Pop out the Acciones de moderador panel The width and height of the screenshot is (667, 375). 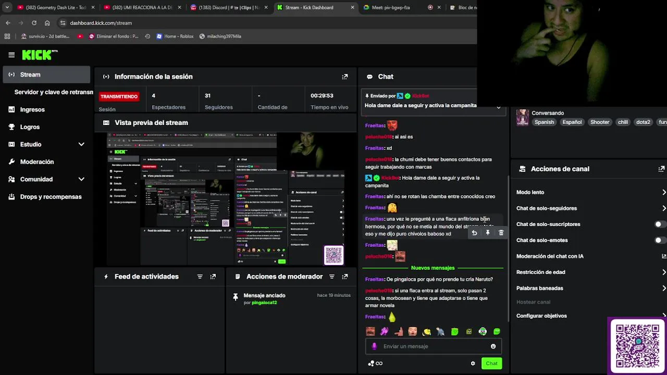344,277
